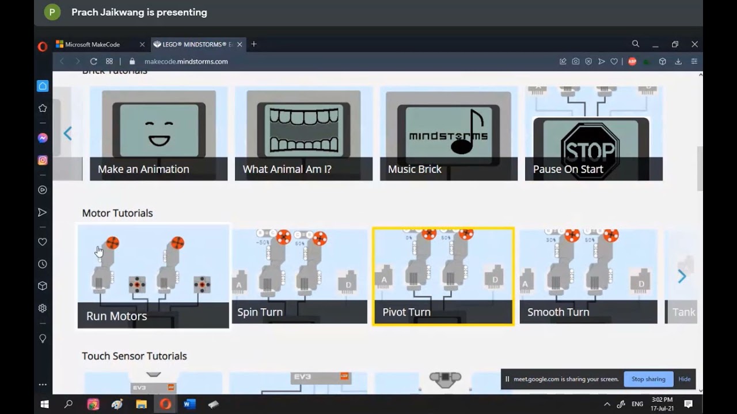Open sidebar three-dots setup menu

pyautogui.click(x=43, y=384)
